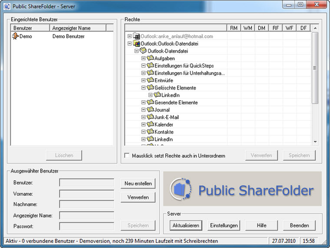Focus the Nachname input field
This screenshot has height=248, width=330.
87,204
